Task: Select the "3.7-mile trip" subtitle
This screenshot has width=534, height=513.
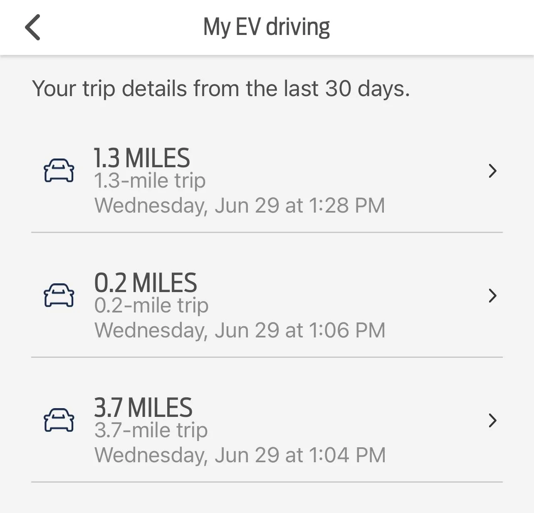Action: point(151,431)
